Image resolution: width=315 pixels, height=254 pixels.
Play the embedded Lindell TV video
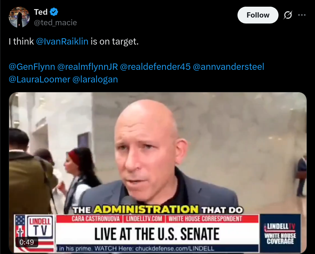click(x=158, y=153)
